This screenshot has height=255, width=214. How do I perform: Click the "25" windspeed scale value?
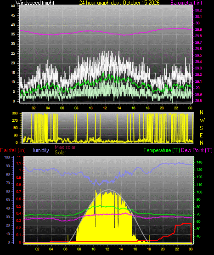(x=13, y=53)
